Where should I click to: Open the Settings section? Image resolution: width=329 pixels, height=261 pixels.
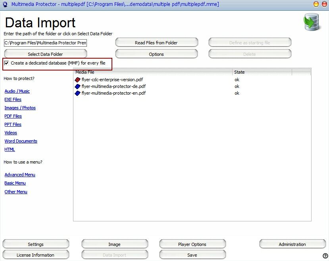tap(36, 244)
